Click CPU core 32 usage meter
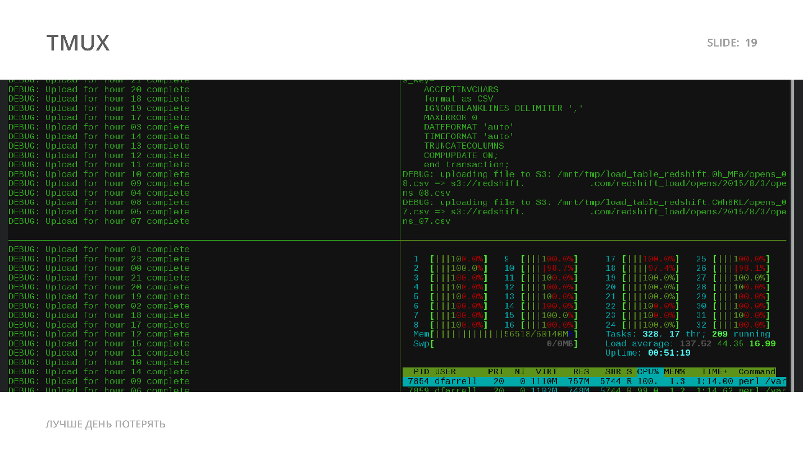 pyautogui.click(x=733, y=325)
